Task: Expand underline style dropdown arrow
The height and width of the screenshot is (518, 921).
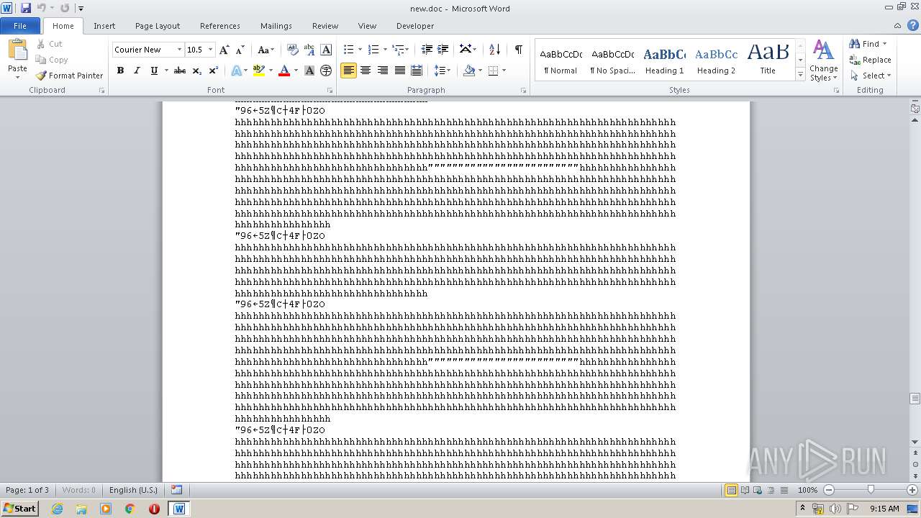Action: point(166,71)
